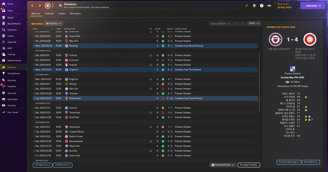Switch to the Reminders tab
Image resolution: width=328 pixels, height=172 pixels.
(x=75, y=14)
